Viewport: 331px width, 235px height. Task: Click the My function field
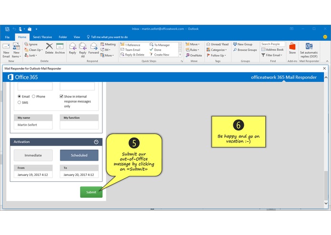[79, 125]
